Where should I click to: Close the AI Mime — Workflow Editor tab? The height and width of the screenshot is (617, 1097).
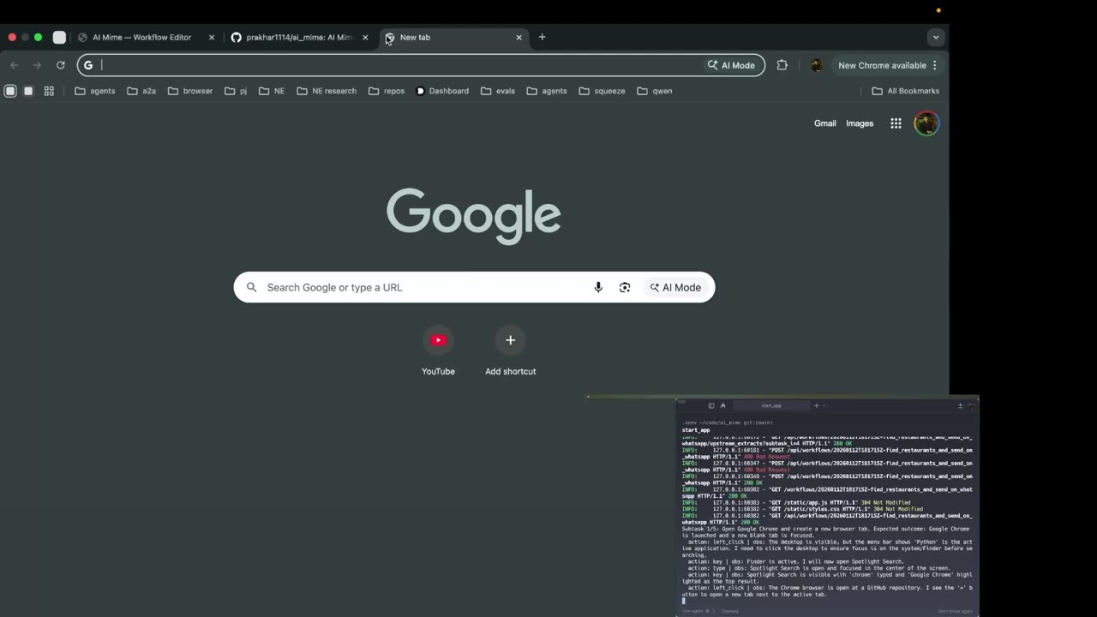pyautogui.click(x=212, y=38)
